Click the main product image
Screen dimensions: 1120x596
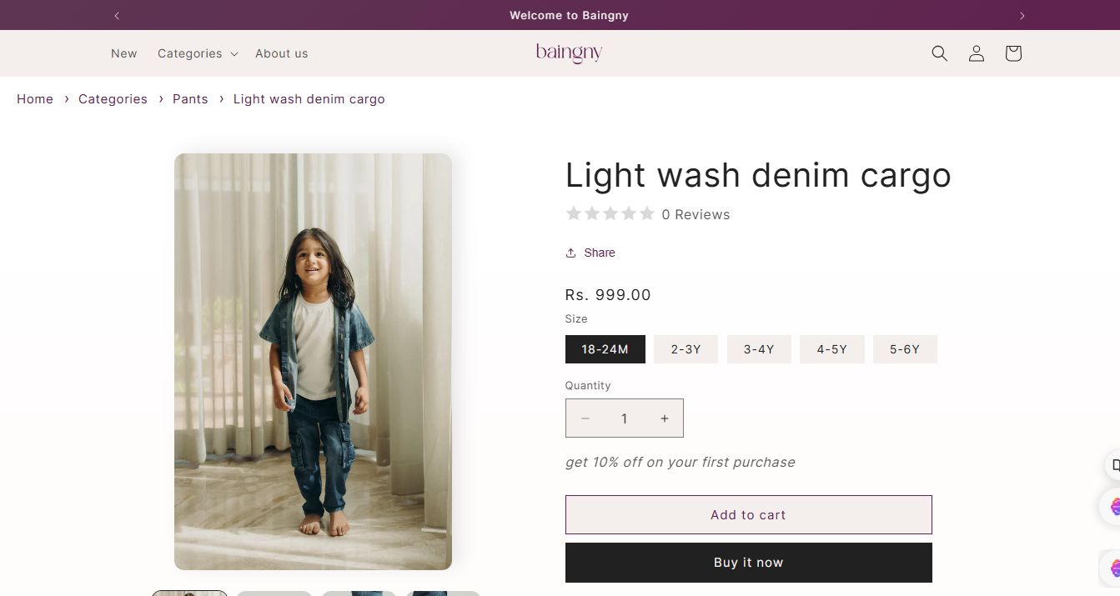click(x=313, y=361)
